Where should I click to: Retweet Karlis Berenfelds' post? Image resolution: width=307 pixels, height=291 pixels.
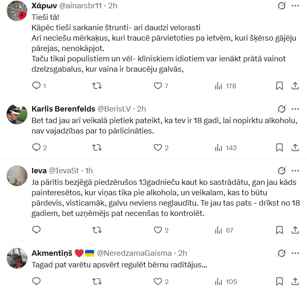[x=97, y=147]
